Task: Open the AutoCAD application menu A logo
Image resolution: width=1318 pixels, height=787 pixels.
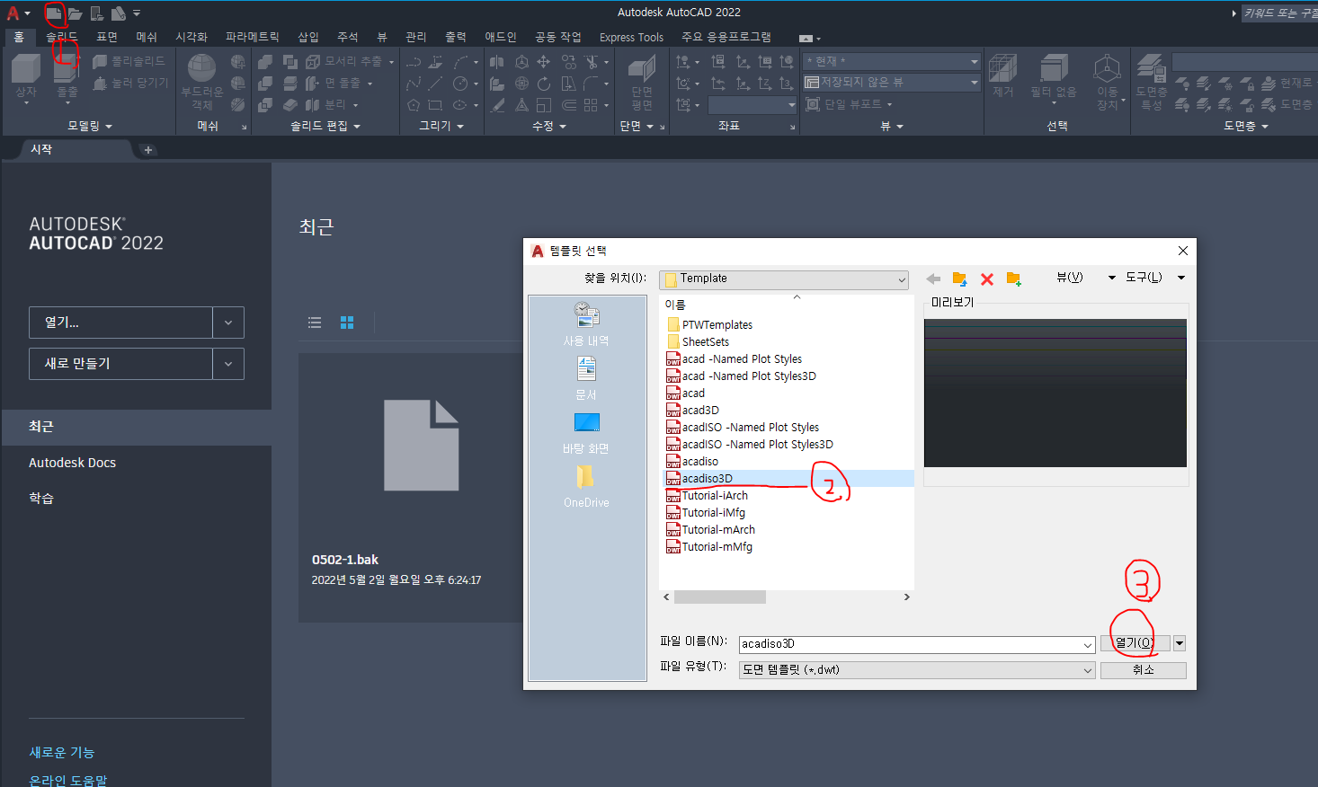Action: 13,13
